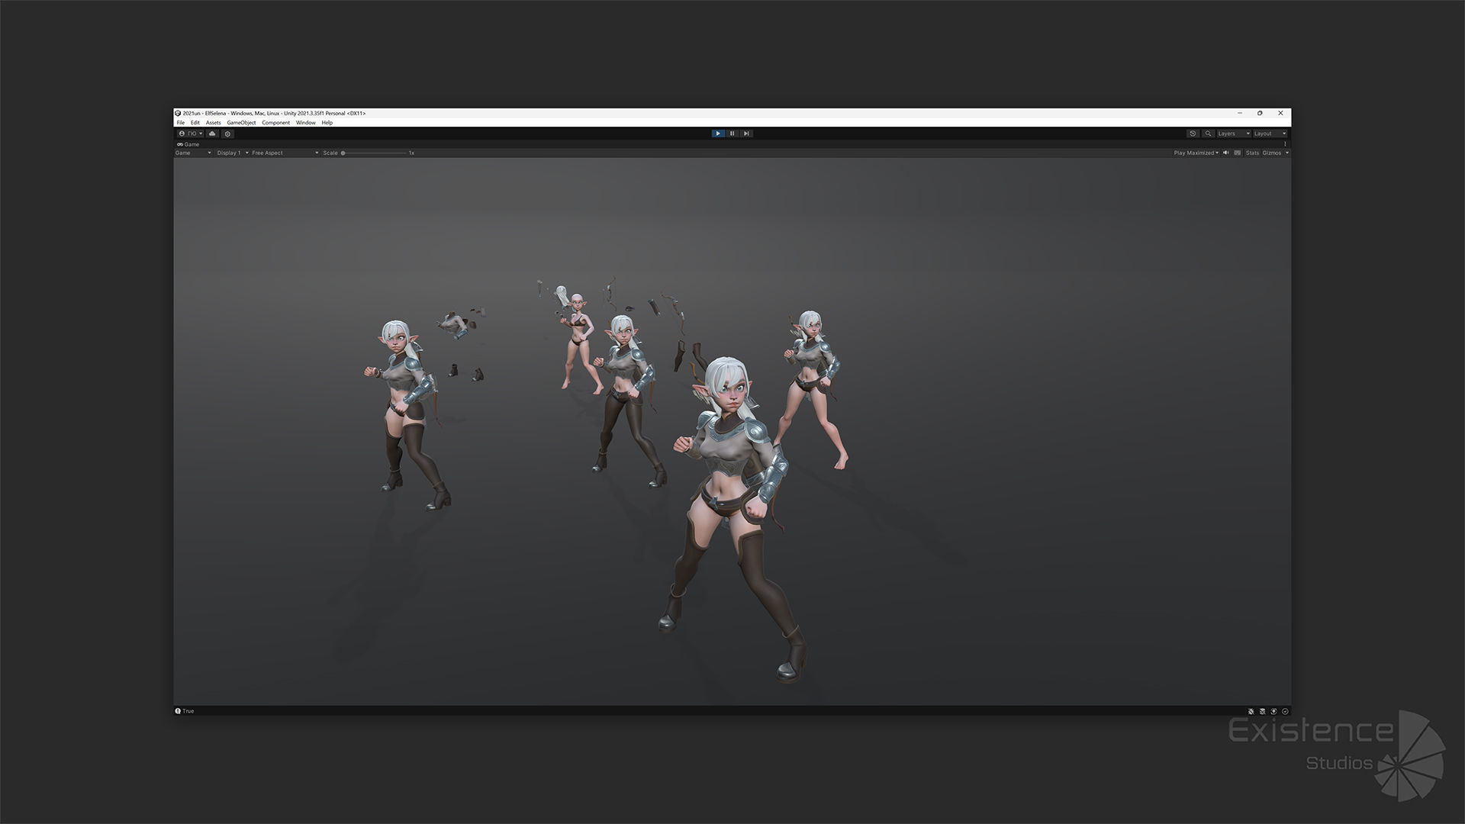Open the Component menu

(x=275, y=123)
